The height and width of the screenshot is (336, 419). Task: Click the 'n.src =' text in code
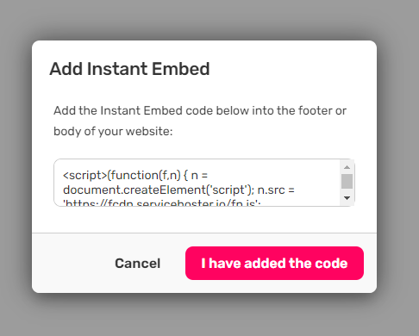[276, 190]
